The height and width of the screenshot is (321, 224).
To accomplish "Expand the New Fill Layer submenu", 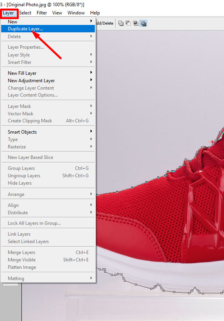I will tap(48, 73).
